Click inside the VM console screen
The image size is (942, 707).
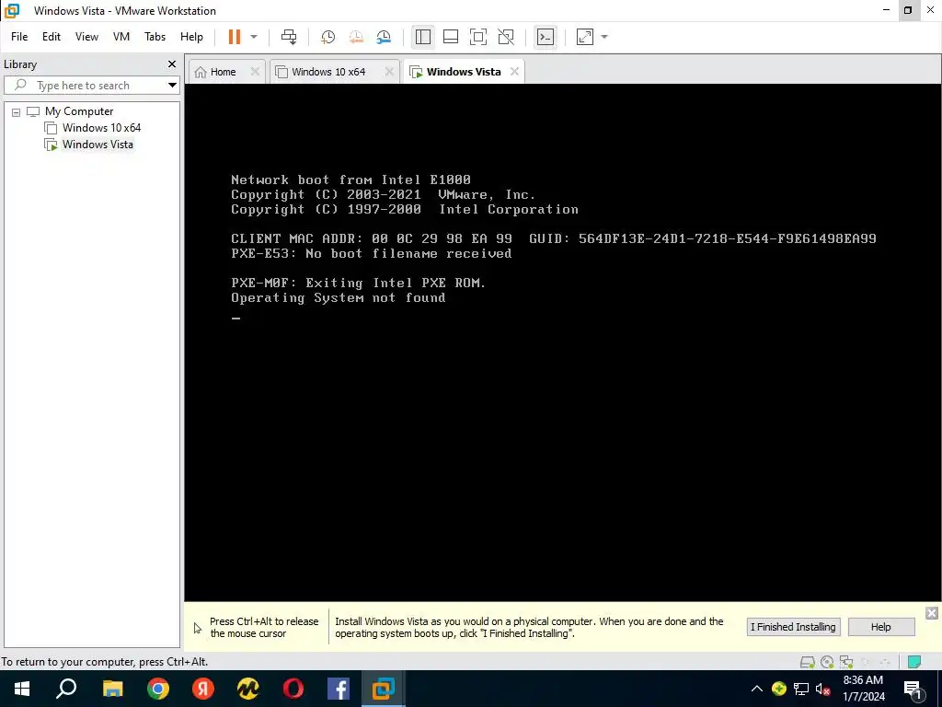click(562, 342)
